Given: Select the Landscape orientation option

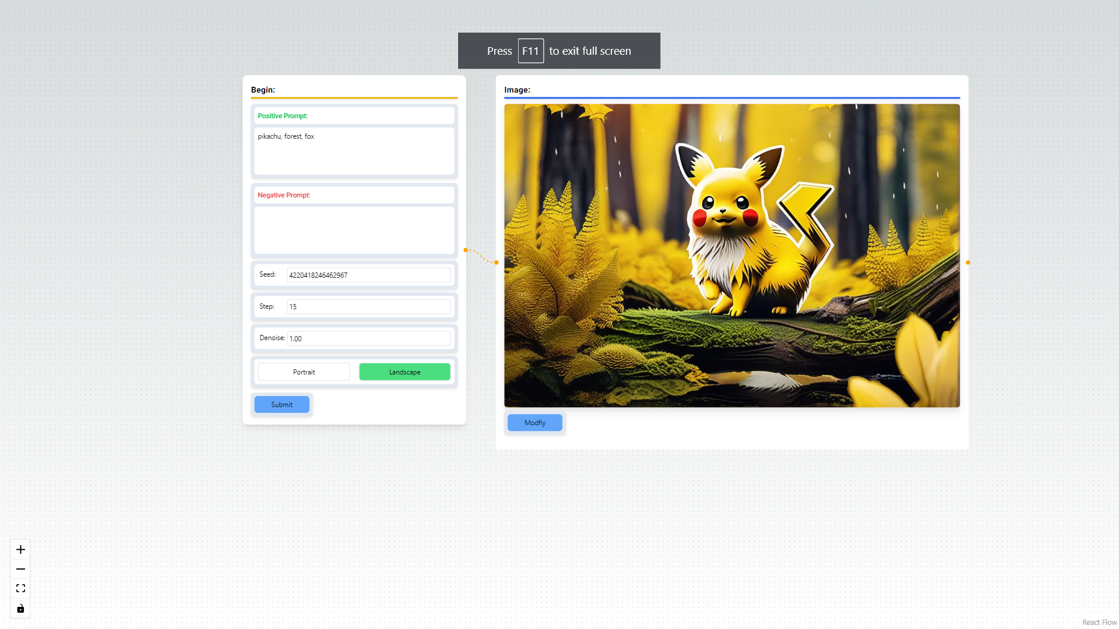Looking at the screenshot, I should pyautogui.click(x=404, y=372).
